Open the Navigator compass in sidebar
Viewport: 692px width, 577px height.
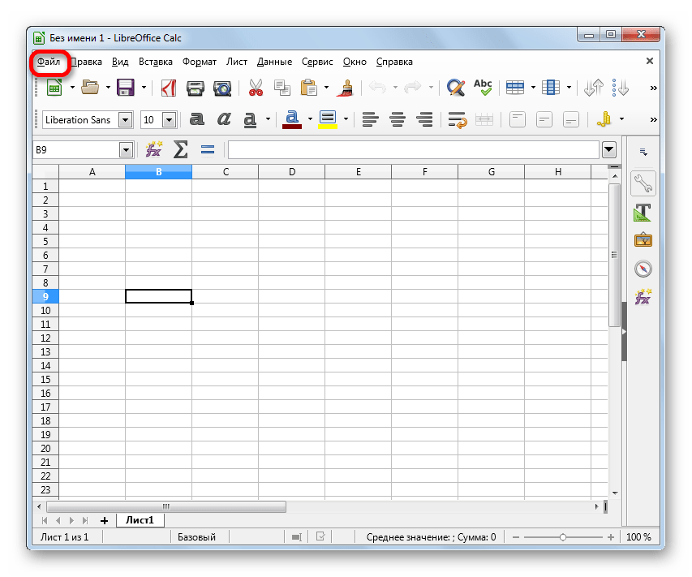pyautogui.click(x=643, y=269)
